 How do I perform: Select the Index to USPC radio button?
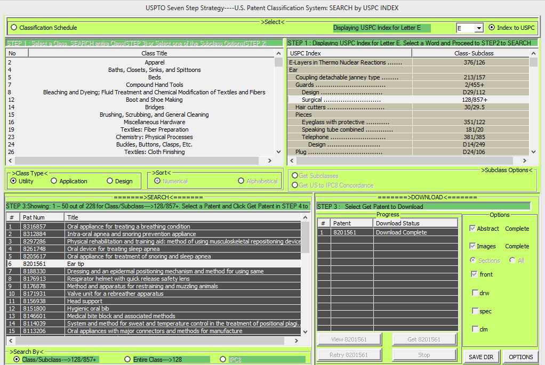pyautogui.click(x=492, y=27)
